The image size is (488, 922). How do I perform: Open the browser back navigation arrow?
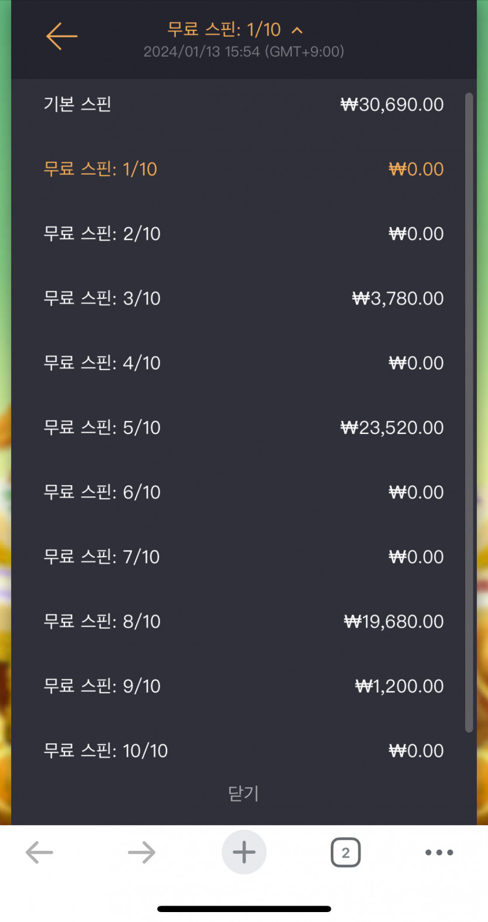(x=39, y=852)
